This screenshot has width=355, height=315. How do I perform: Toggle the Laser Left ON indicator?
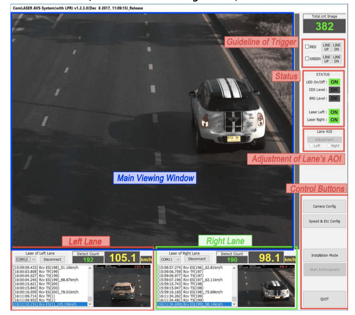click(x=334, y=112)
